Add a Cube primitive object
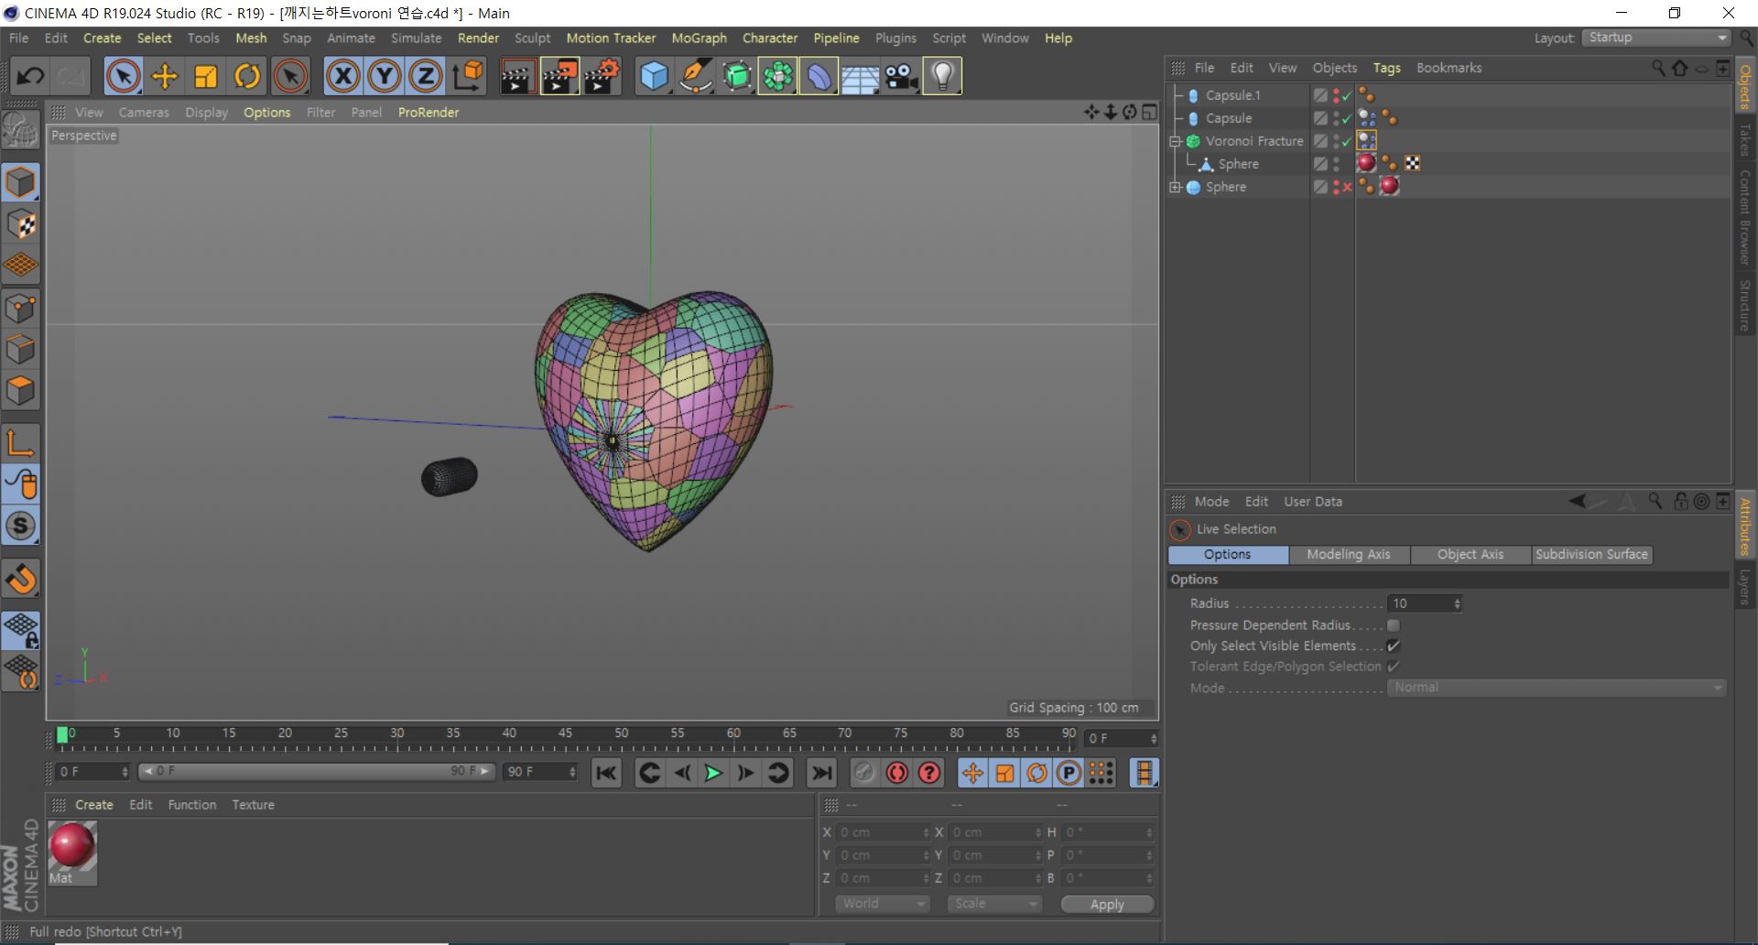Viewport: 1758px width, 945px height. (654, 76)
